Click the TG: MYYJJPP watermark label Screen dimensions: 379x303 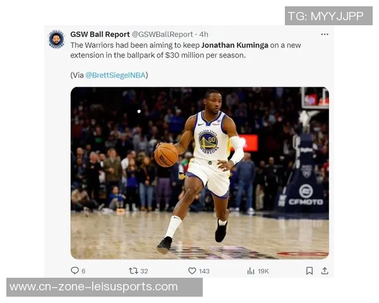click(x=328, y=16)
